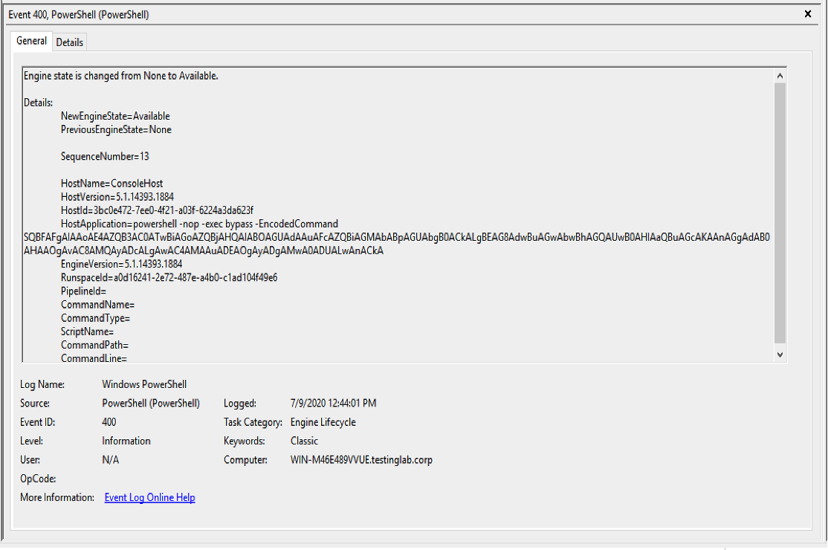Click the 'Engine state is changed' message line
The image size is (828, 550).
(x=121, y=76)
